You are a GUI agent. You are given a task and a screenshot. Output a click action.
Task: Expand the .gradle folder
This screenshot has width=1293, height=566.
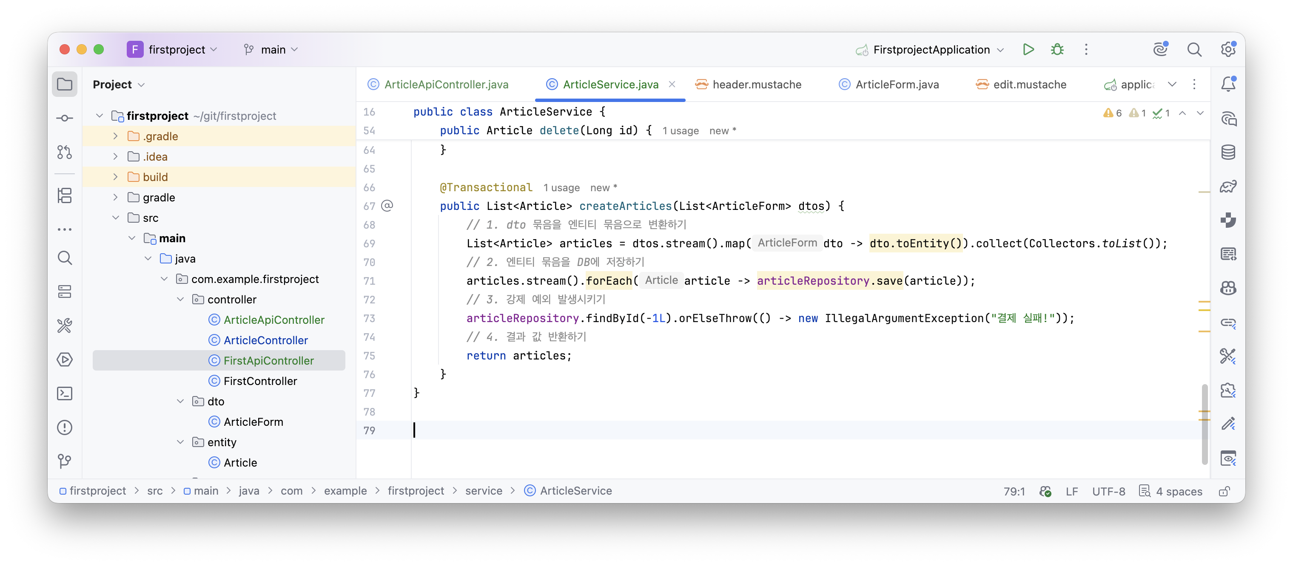[x=115, y=136]
